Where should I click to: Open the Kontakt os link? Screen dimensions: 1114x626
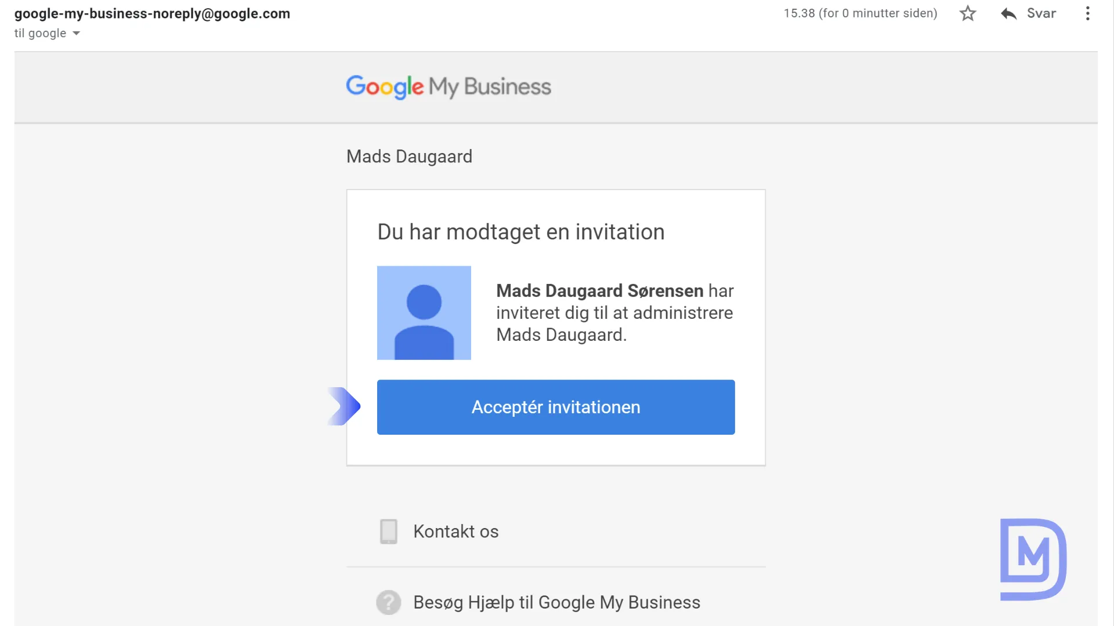tap(456, 532)
